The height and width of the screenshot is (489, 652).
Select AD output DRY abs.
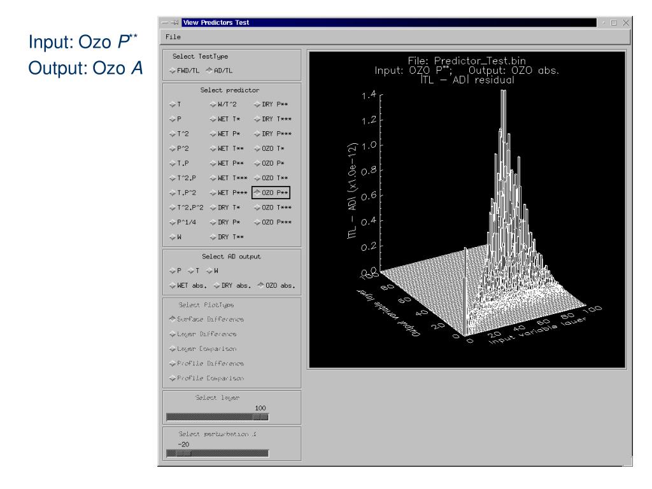(x=232, y=286)
